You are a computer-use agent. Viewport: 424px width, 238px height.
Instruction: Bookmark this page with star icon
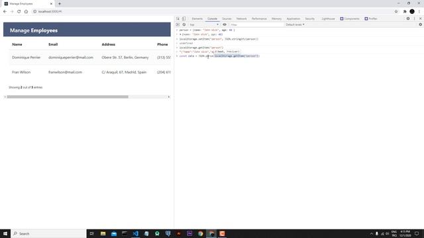point(396,12)
